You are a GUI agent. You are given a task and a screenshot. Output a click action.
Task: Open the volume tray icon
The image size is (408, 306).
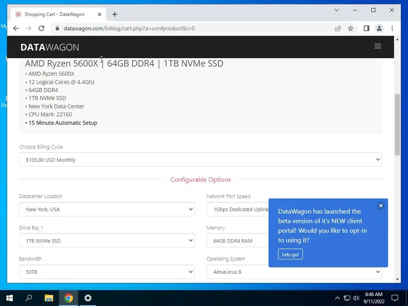356,298
